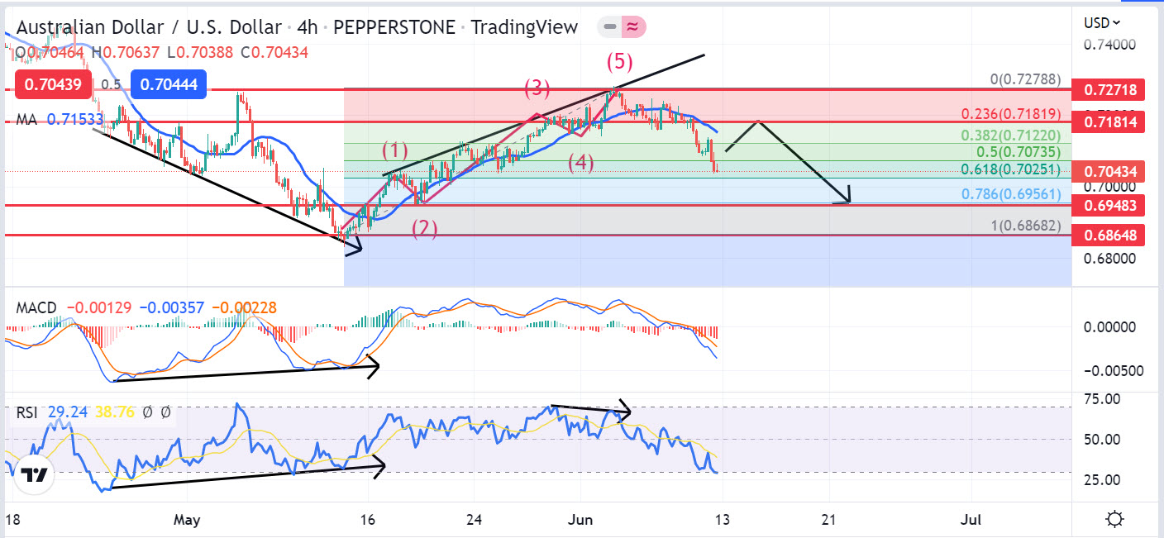Select the Elliott wave (5) label
The width and height of the screenshot is (1164, 538).
622,61
